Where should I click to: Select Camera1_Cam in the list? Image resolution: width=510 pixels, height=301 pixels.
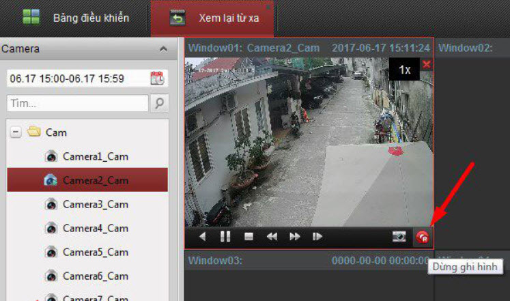pos(95,156)
